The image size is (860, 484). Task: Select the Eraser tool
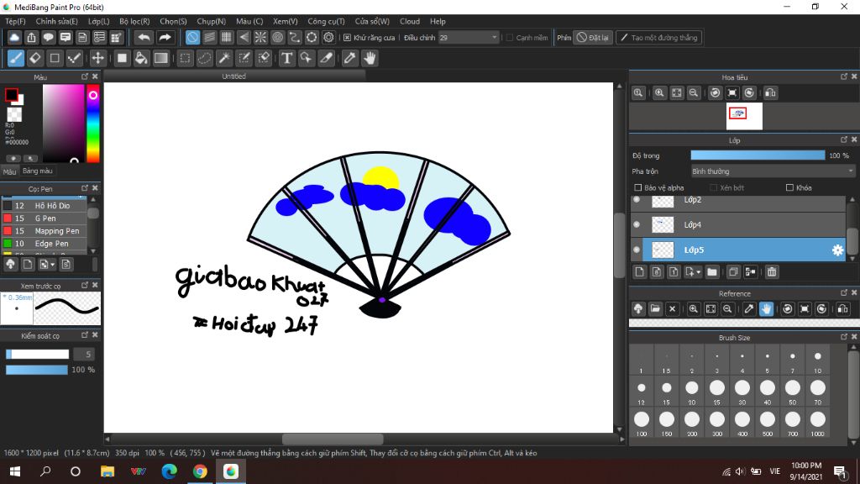tap(35, 58)
